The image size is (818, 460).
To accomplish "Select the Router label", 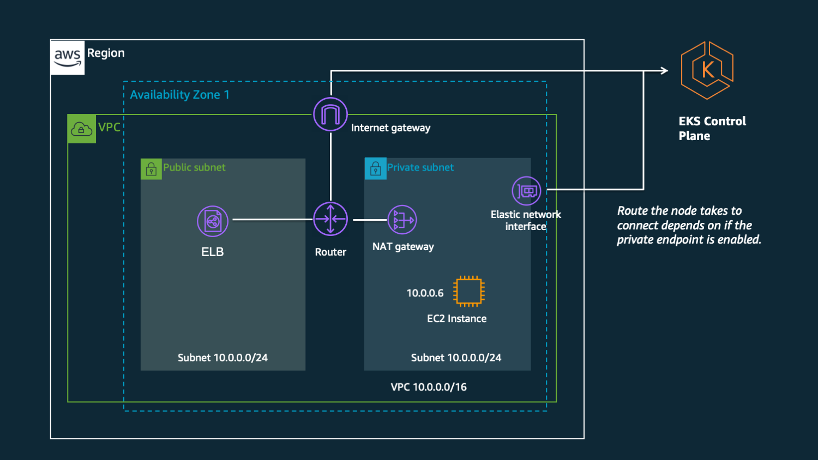I will coord(330,252).
